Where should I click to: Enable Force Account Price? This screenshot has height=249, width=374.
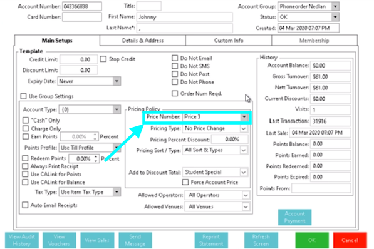tap(185, 182)
